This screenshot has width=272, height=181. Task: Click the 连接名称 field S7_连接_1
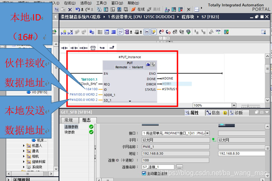158,167
